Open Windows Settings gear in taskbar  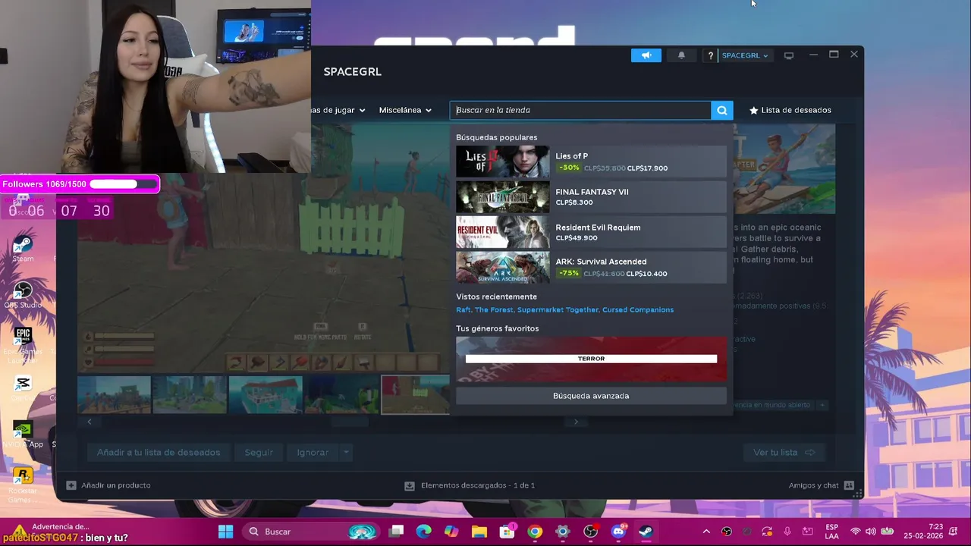point(563,532)
